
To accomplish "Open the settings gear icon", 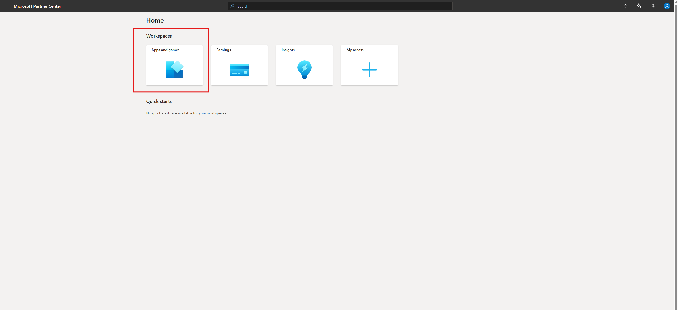I will pos(653,6).
